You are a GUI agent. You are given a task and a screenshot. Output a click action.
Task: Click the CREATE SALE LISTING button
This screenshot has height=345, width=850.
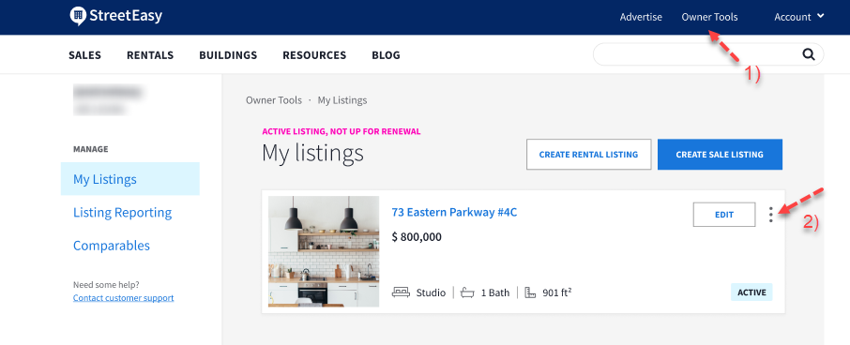pos(720,155)
